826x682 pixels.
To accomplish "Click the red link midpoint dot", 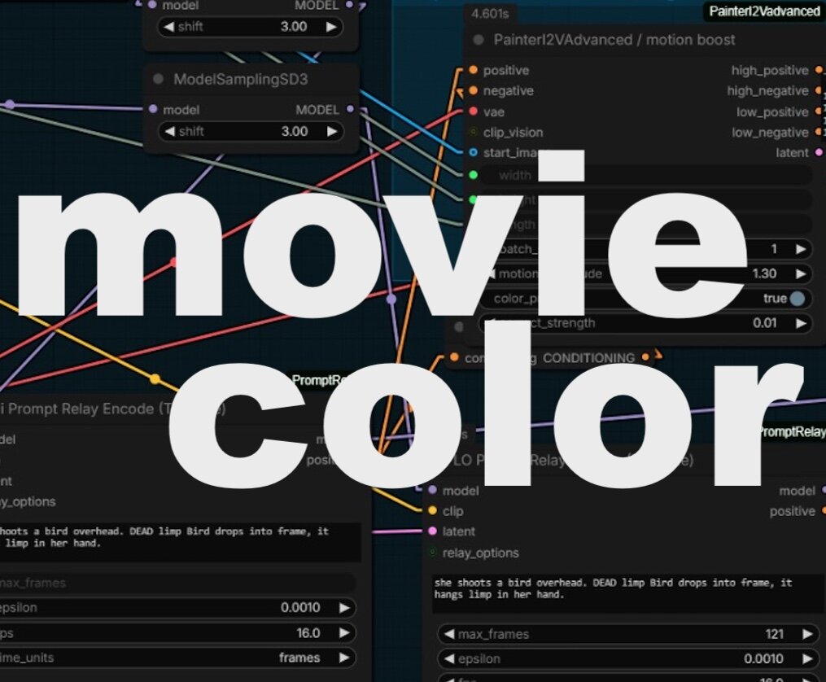I will (173, 261).
